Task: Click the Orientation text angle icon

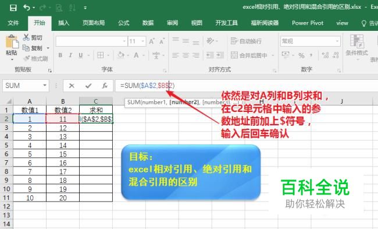Action: click(x=210, y=41)
